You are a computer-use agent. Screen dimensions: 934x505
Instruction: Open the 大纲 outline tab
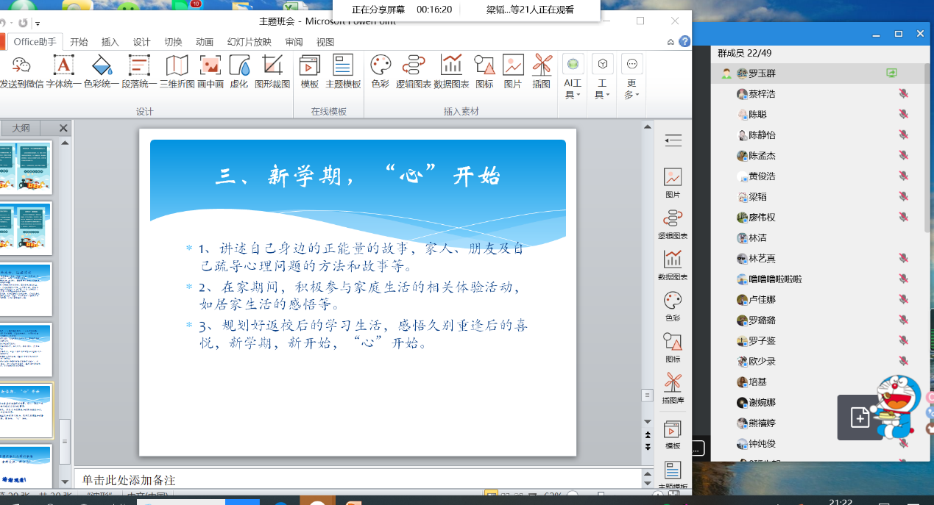[21, 128]
